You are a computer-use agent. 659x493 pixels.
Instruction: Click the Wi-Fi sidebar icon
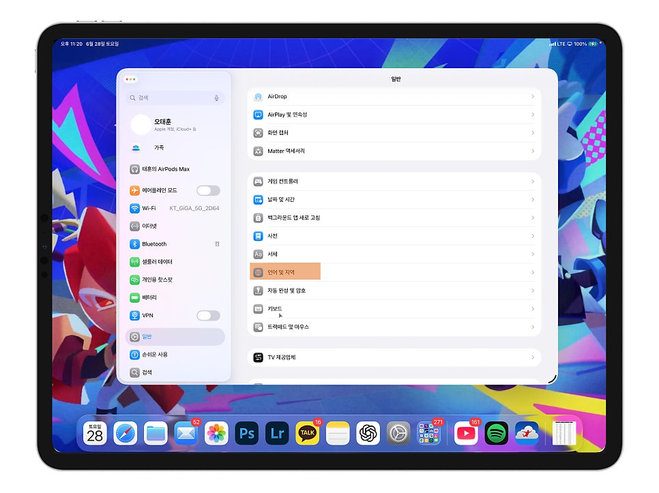point(134,208)
